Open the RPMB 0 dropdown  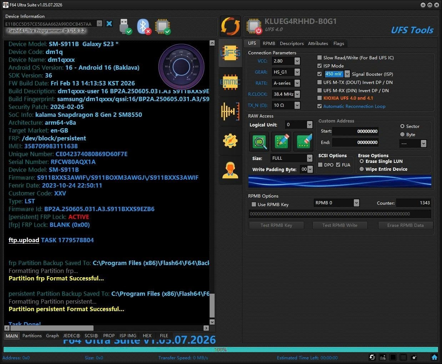tap(356, 203)
